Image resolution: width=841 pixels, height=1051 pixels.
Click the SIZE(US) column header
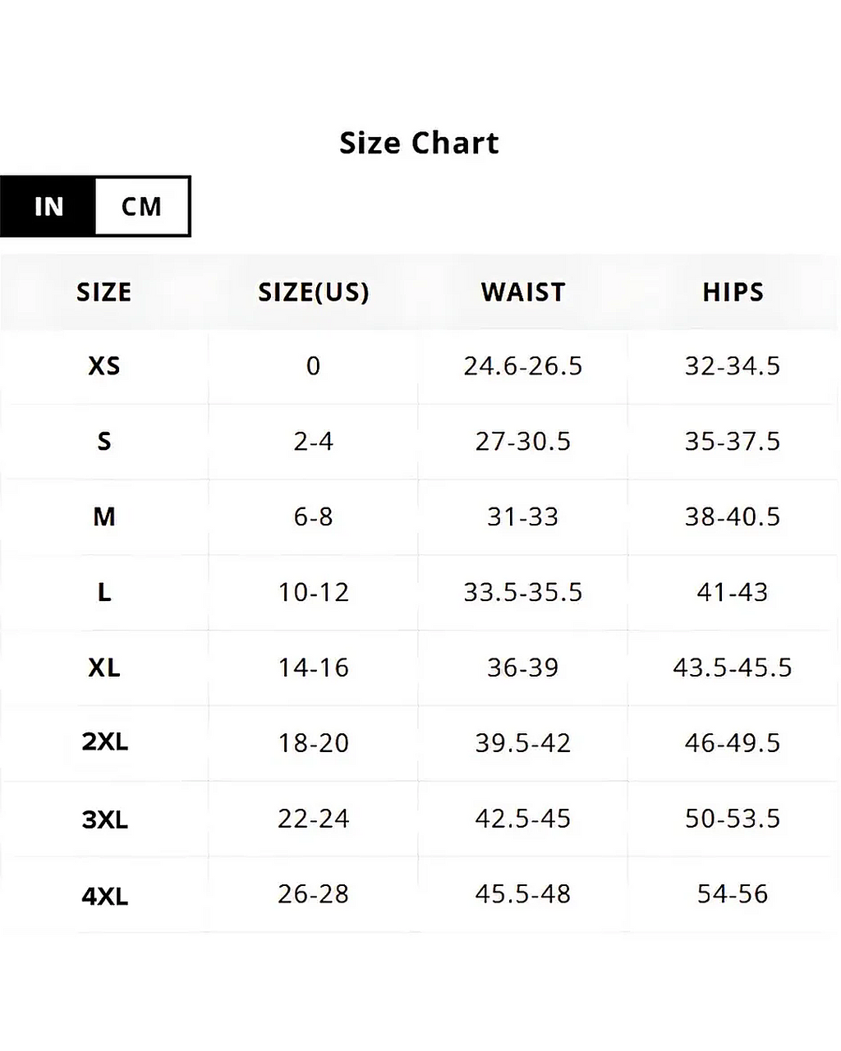(313, 292)
